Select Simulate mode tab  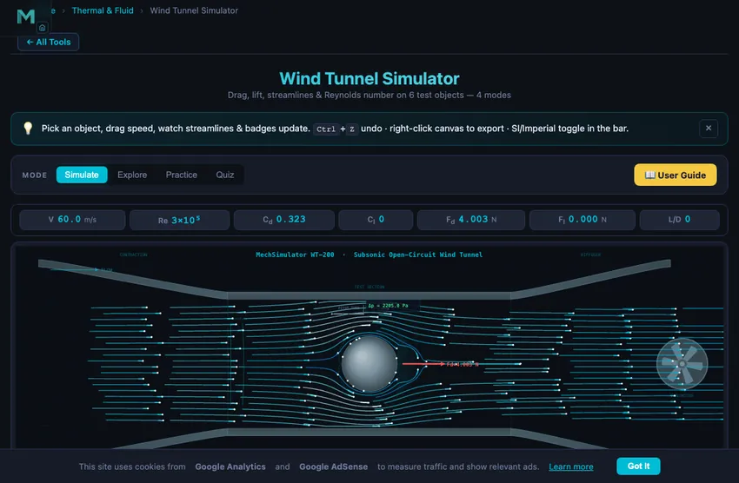tap(82, 175)
